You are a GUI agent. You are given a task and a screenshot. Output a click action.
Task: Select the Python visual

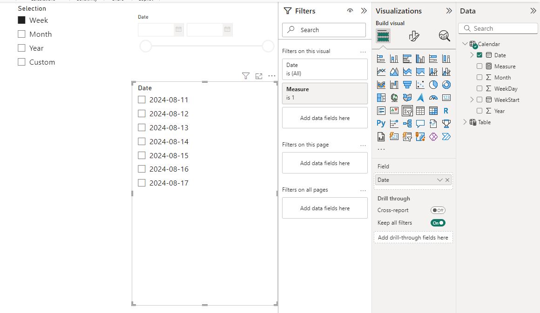[381, 124]
